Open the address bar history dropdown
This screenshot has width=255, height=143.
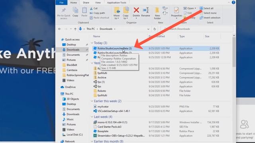pyautogui.click(x=148, y=29)
